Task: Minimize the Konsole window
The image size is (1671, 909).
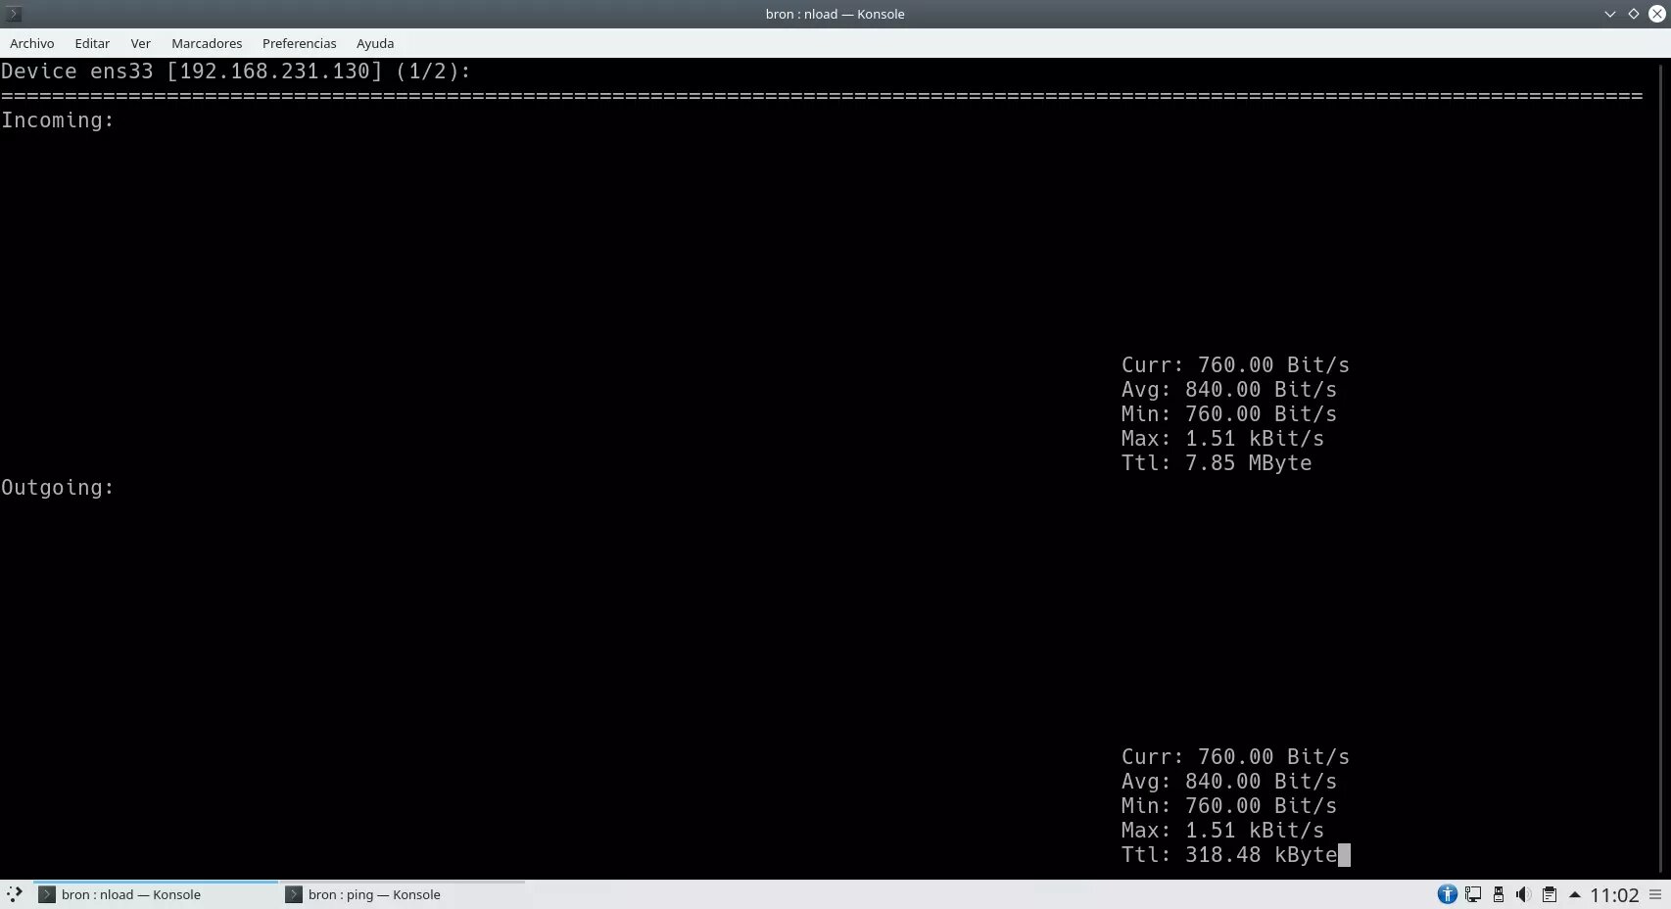Action: click(x=1609, y=14)
